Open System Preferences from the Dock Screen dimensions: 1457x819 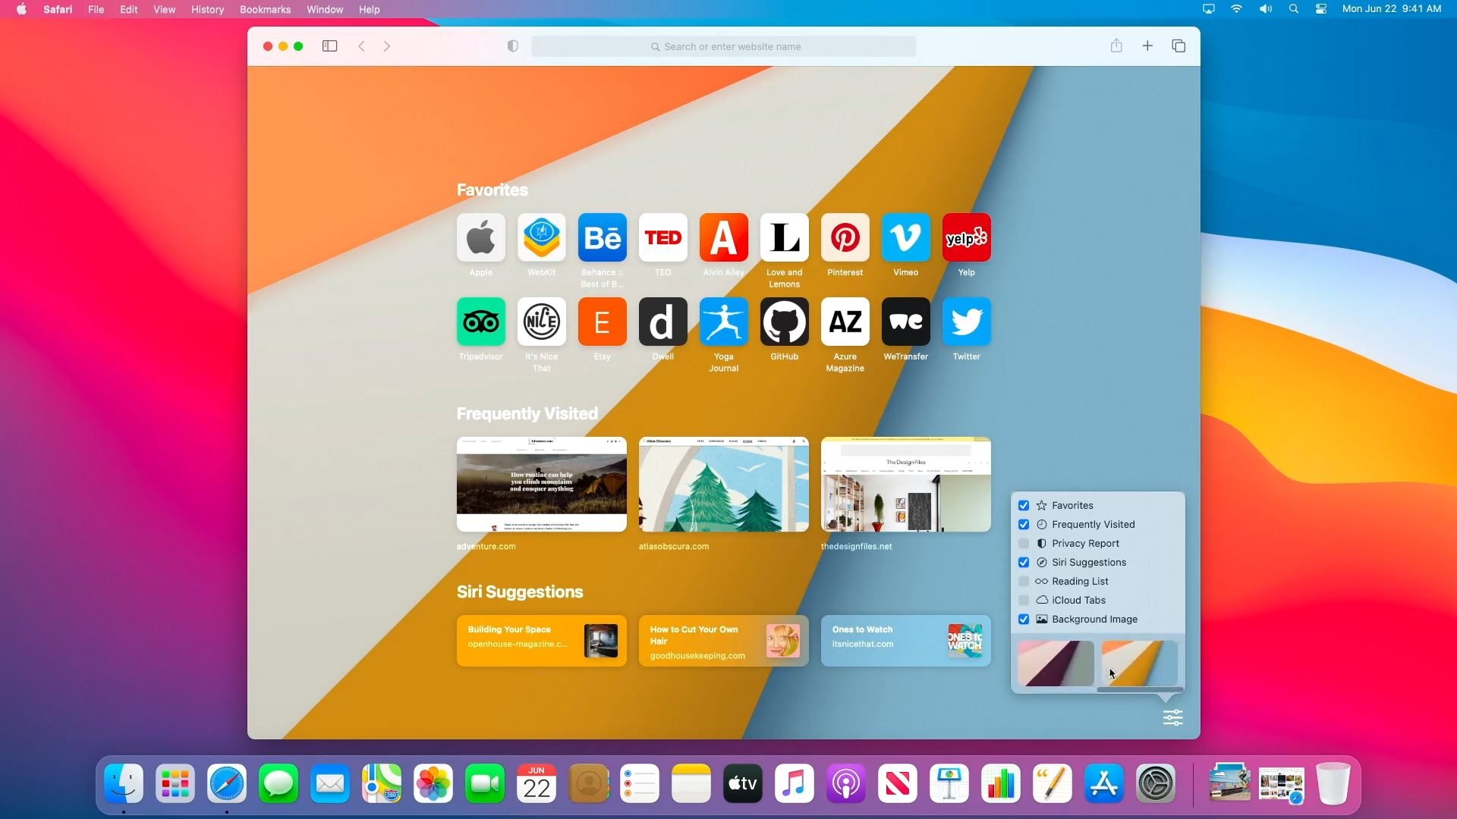(x=1156, y=783)
